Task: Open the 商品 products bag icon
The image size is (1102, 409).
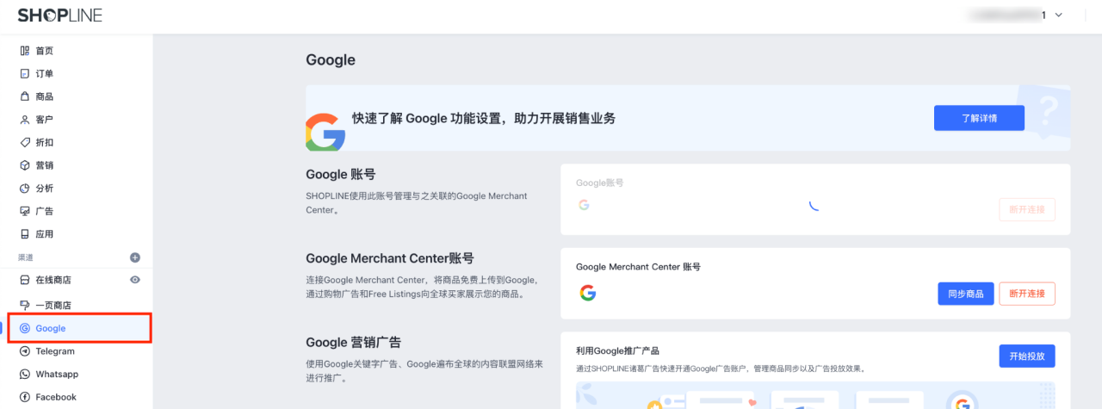Action: [25, 96]
